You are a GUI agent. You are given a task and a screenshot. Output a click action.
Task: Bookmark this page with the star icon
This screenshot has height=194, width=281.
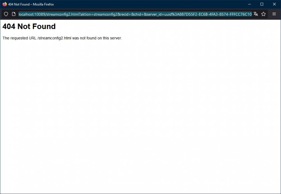tap(263, 14)
